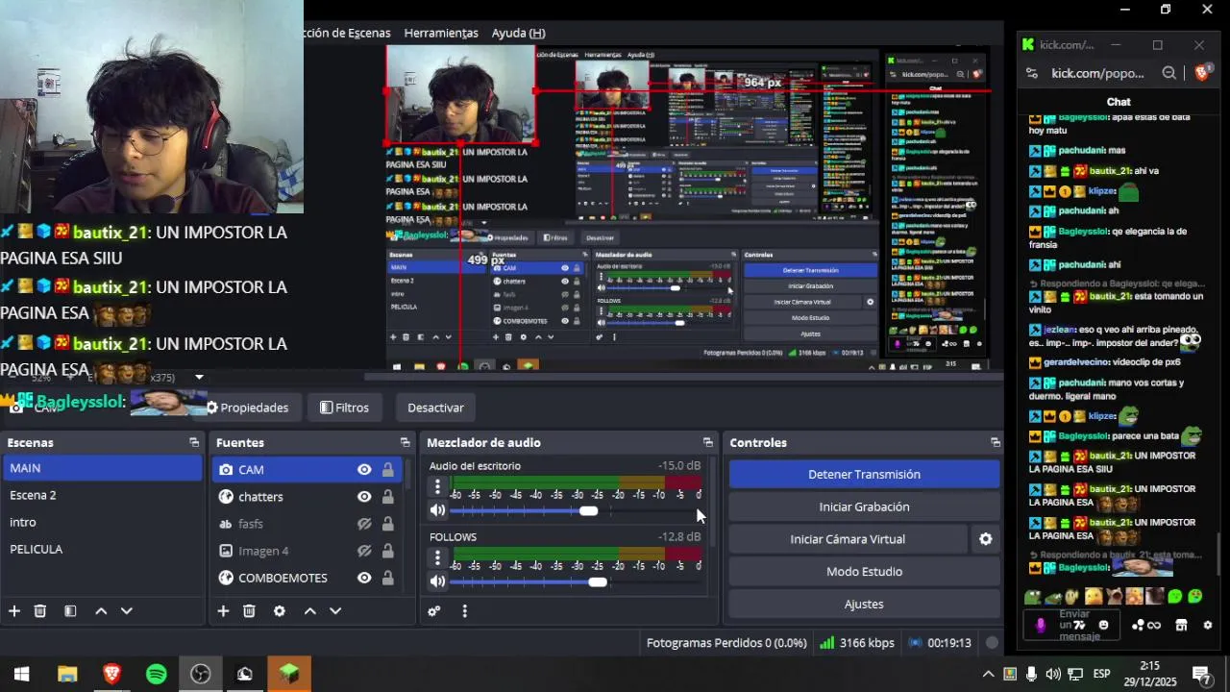The image size is (1230, 692).
Task: Remove selected source with trash icon in Fuentes
Action: coord(249,611)
